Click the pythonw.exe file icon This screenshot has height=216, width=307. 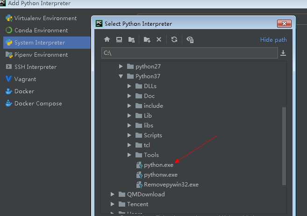pyautogui.click(x=139, y=175)
